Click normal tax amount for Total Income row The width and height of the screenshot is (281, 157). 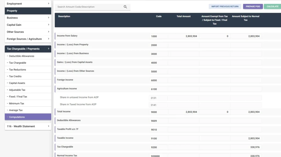coord(246,112)
